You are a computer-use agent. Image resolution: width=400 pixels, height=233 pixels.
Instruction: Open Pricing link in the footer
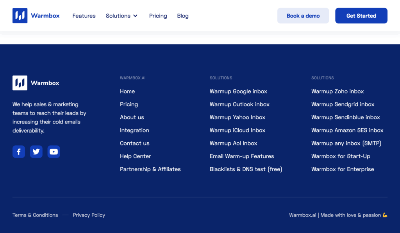click(x=129, y=104)
